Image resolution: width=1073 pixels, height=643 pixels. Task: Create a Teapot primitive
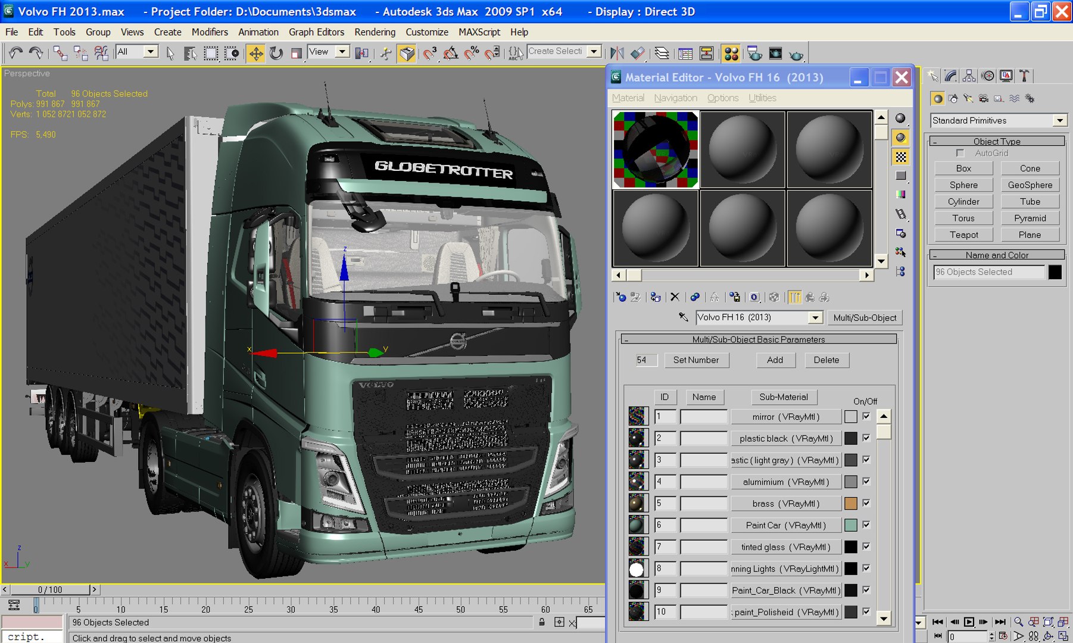[x=963, y=235]
